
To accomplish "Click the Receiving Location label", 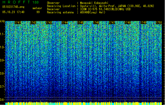I will (x=61, y=6).
